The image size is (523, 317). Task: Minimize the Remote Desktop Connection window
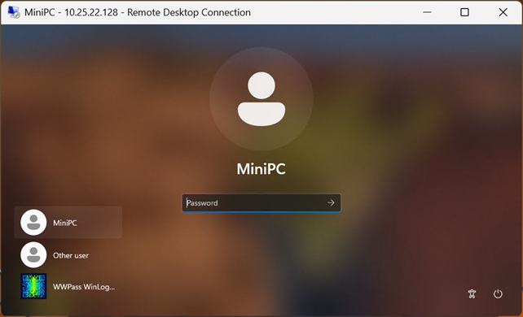pyautogui.click(x=427, y=12)
